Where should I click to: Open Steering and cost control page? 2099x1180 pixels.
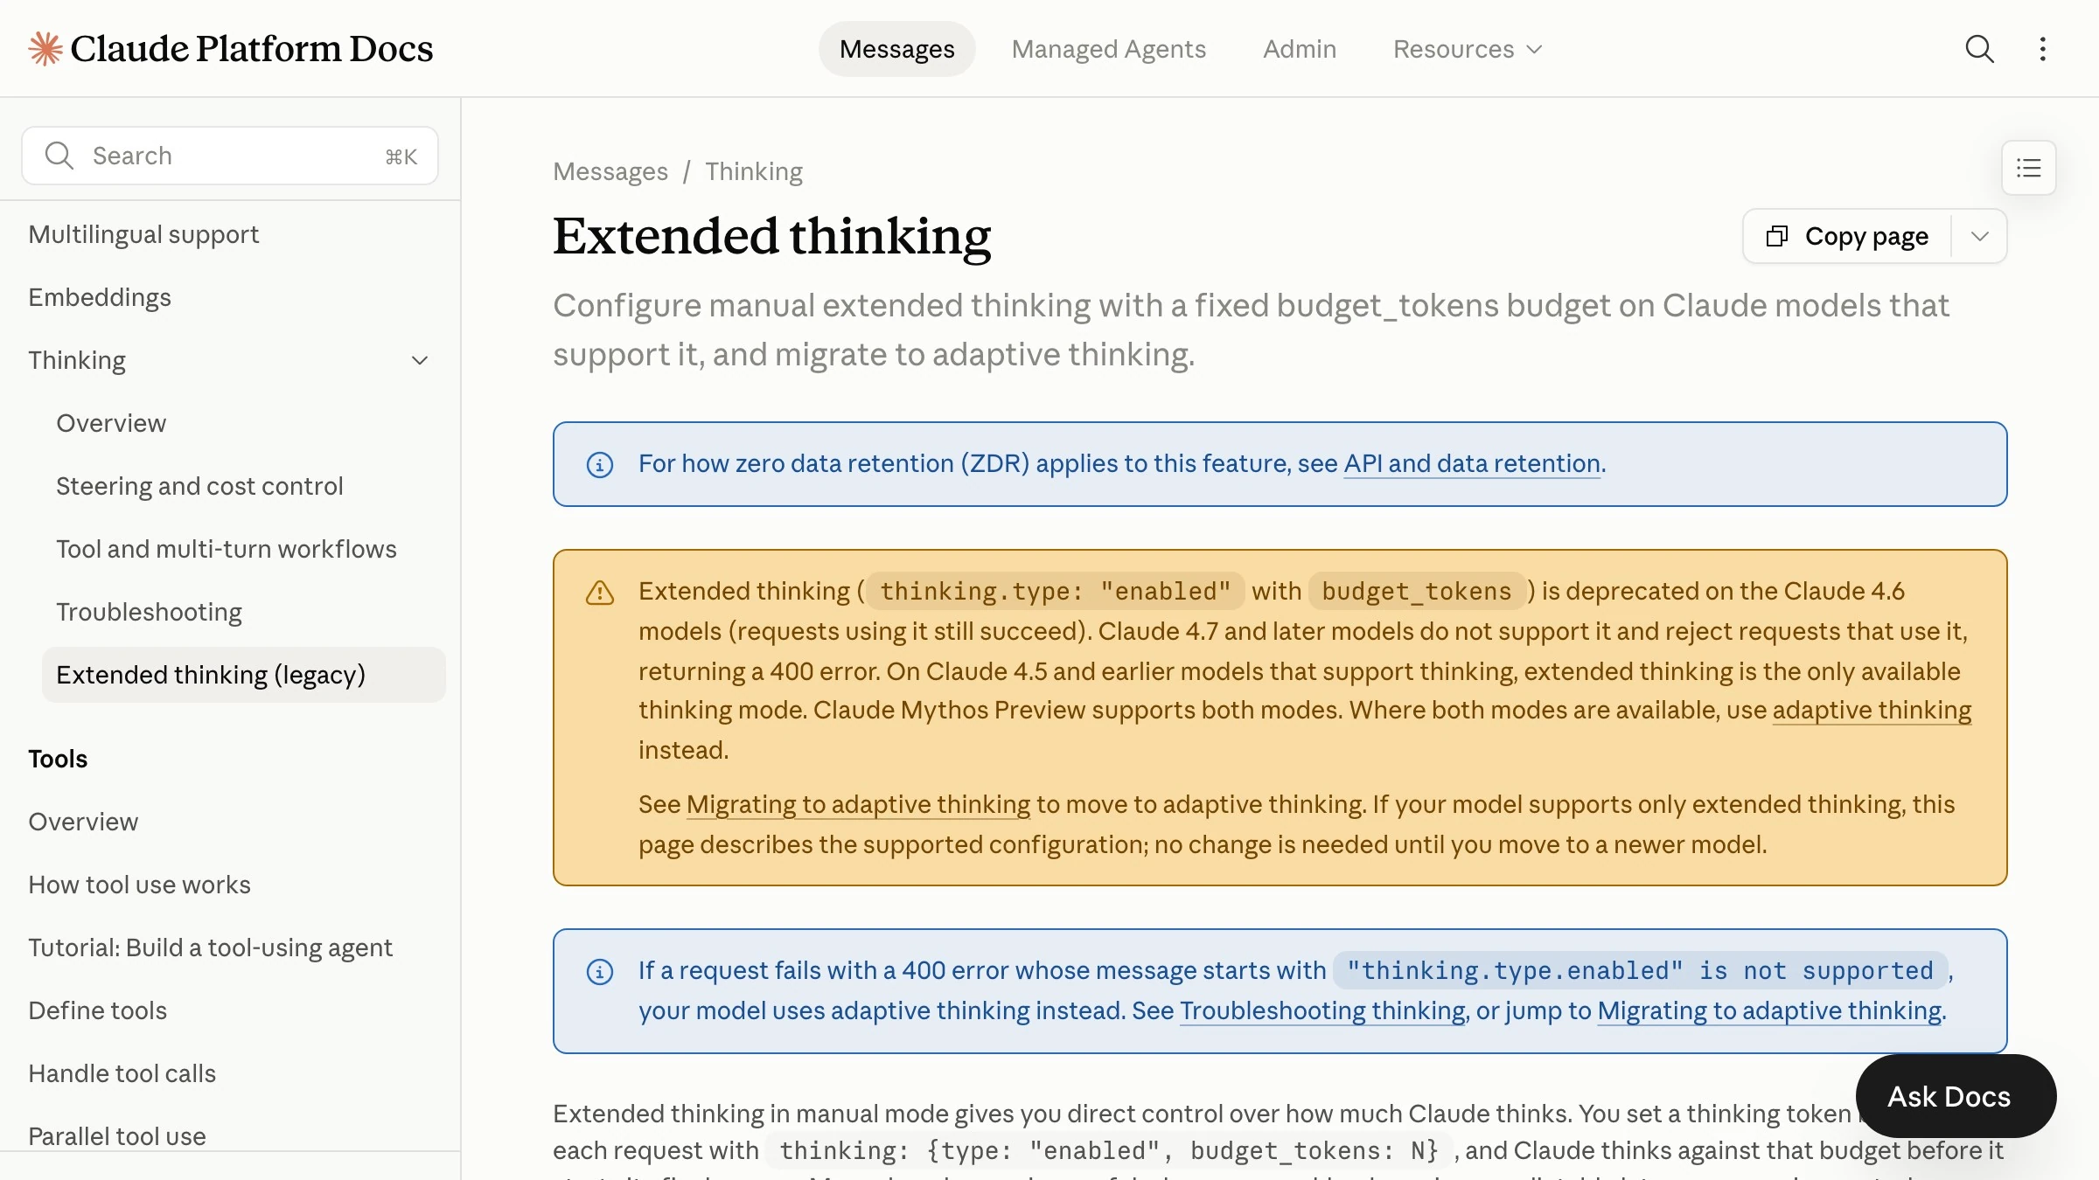(x=199, y=486)
